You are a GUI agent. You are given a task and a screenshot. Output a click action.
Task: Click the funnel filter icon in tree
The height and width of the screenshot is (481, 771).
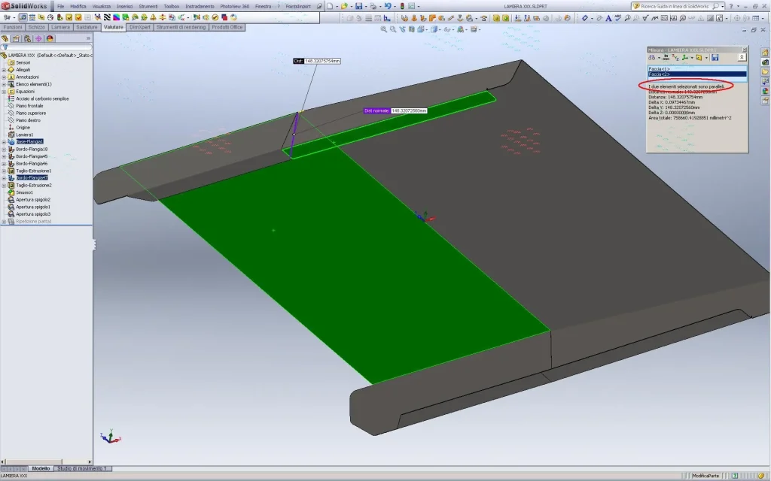tap(5, 47)
